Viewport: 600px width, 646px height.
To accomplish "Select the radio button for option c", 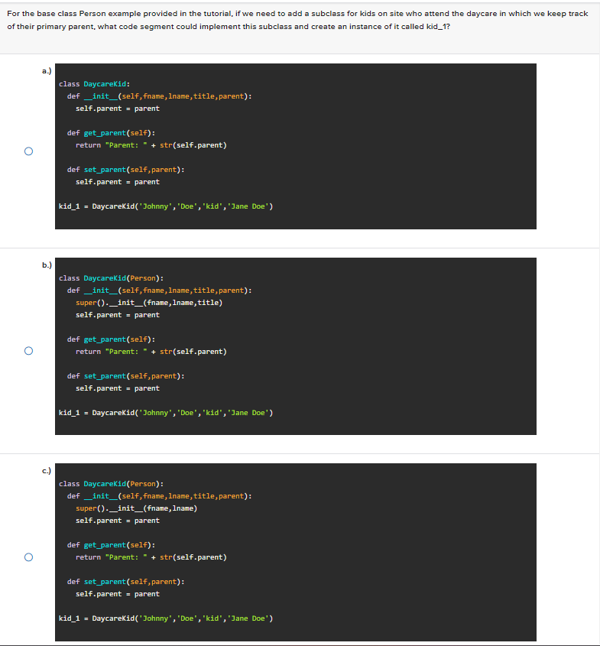I will [28, 557].
